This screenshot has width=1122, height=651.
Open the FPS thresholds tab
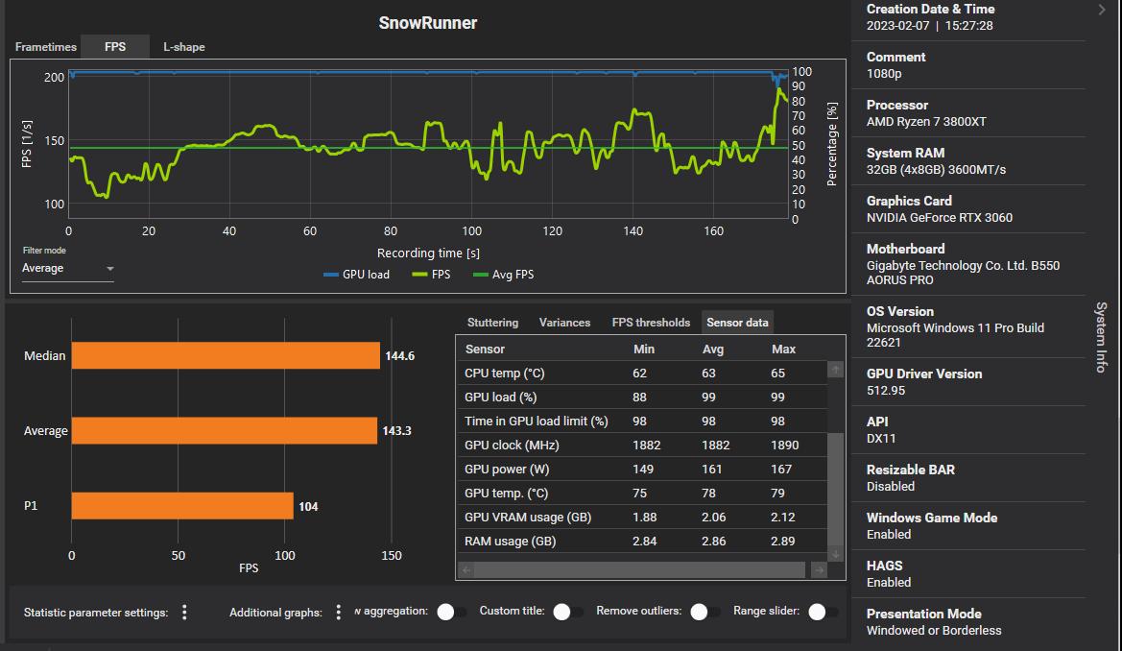click(651, 323)
